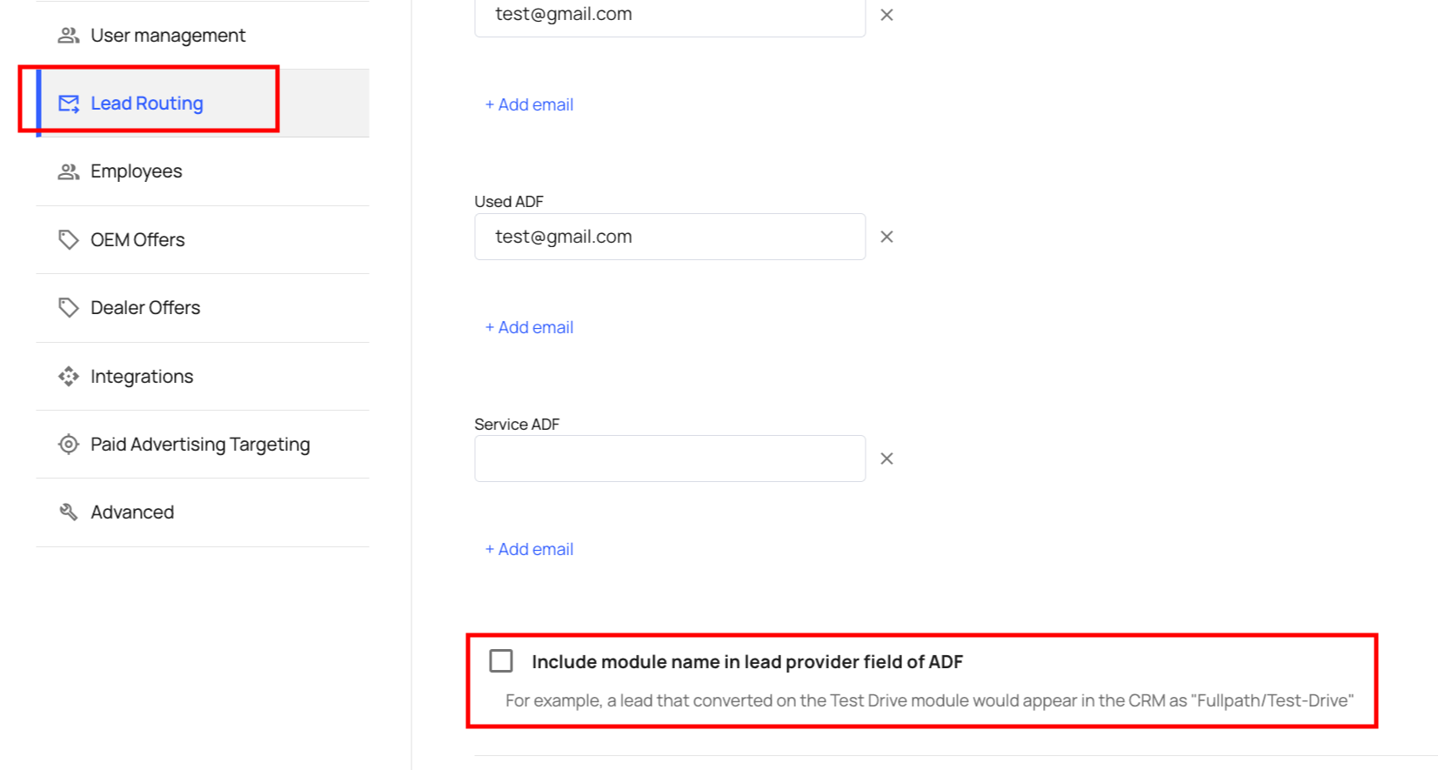This screenshot has height=770, width=1438.
Task: Click the X next to the topmost email field
Action: tap(886, 15)
